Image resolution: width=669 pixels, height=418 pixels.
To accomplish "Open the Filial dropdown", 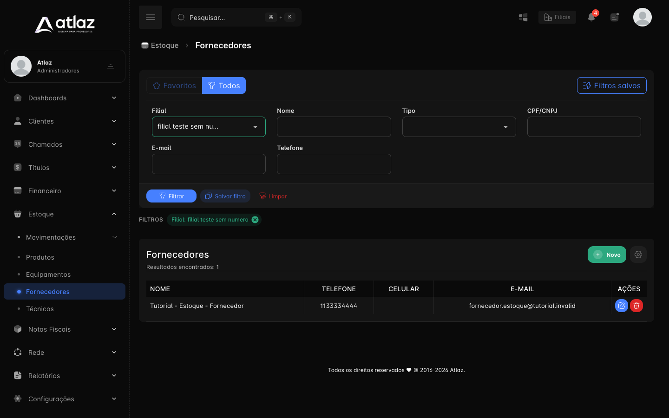I will point(209,127).
